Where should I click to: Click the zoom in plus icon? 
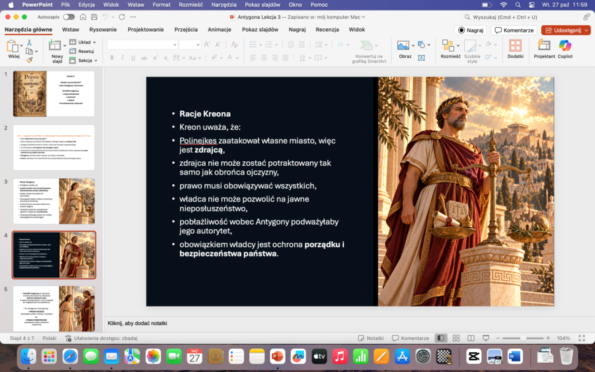tap(548, 338)
